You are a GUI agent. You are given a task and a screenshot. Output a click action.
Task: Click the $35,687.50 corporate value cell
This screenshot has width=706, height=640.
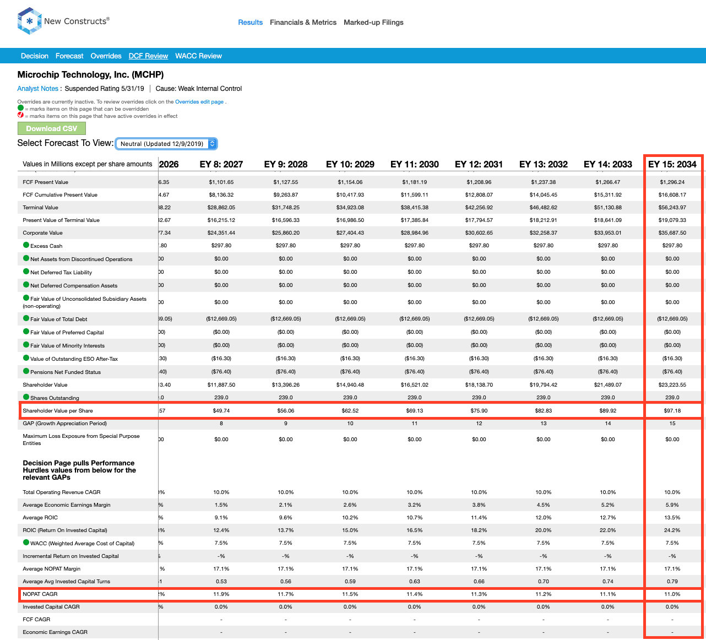tap(672, 233)
